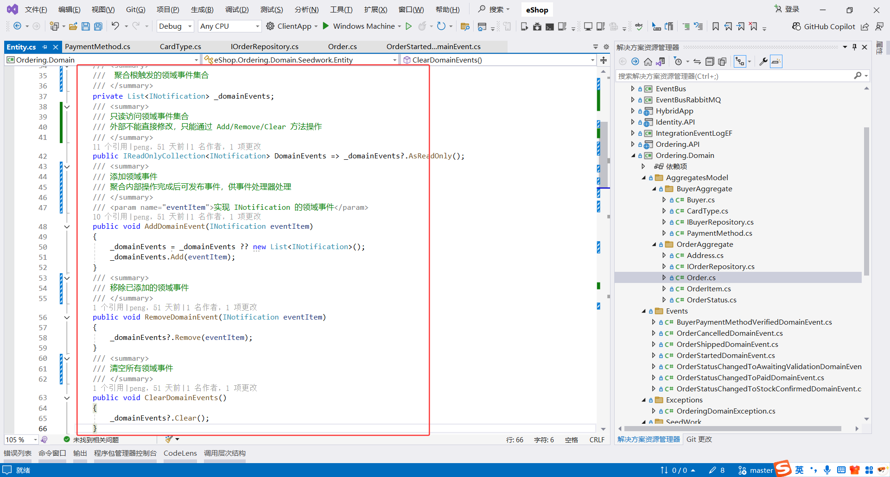Click the Save All toolbar icon
890x477 pixels.
coord(98,26)
